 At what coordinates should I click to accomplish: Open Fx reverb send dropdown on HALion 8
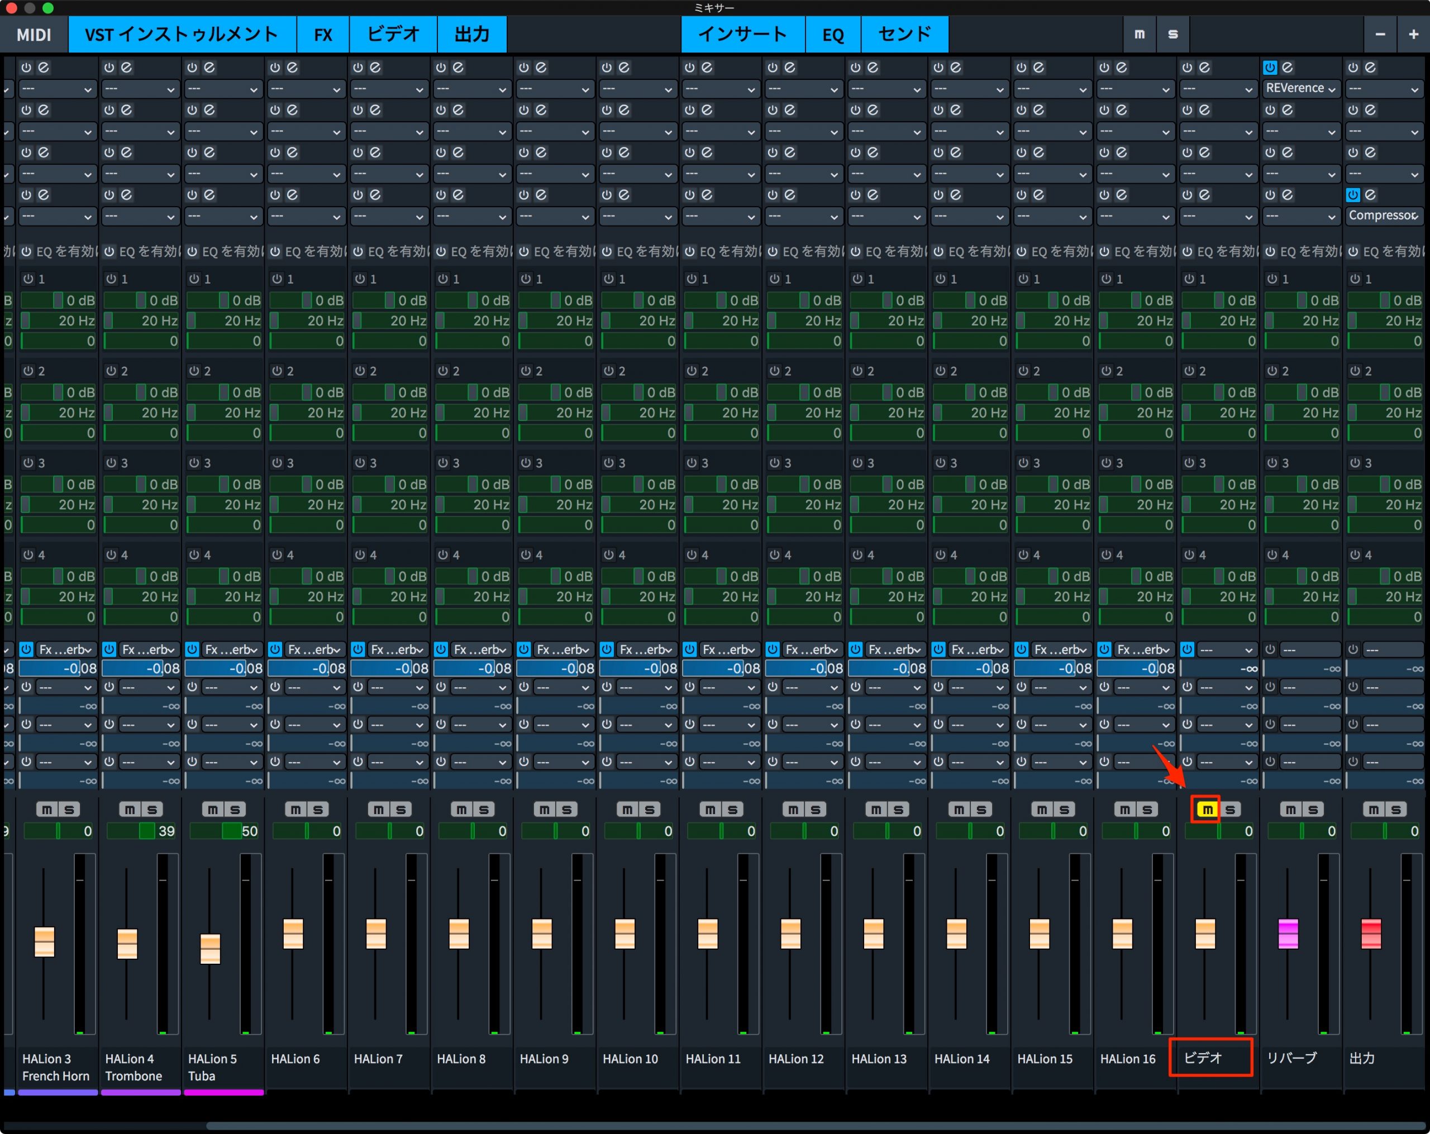(480, 649)
